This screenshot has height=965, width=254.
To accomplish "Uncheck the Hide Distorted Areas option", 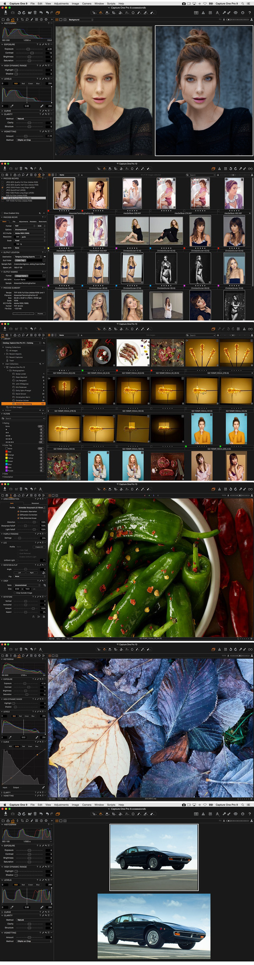I will point(18,518).
